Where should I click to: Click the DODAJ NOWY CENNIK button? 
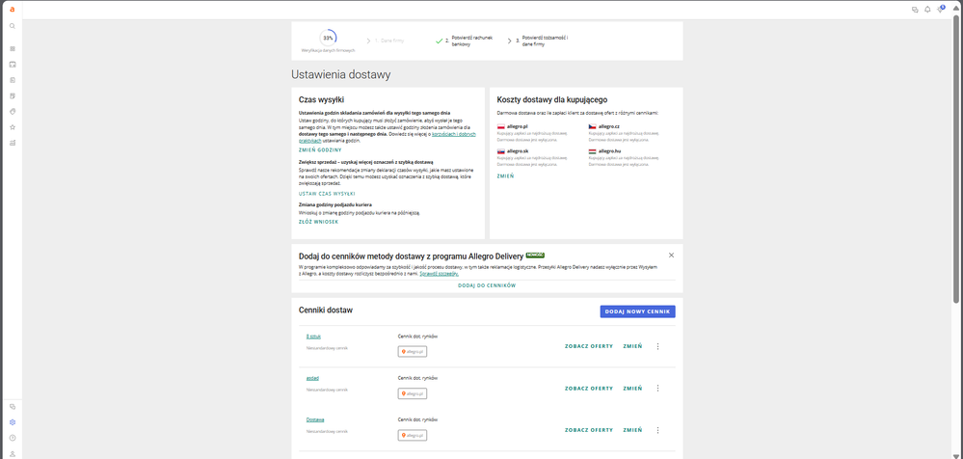click(637, 311)
